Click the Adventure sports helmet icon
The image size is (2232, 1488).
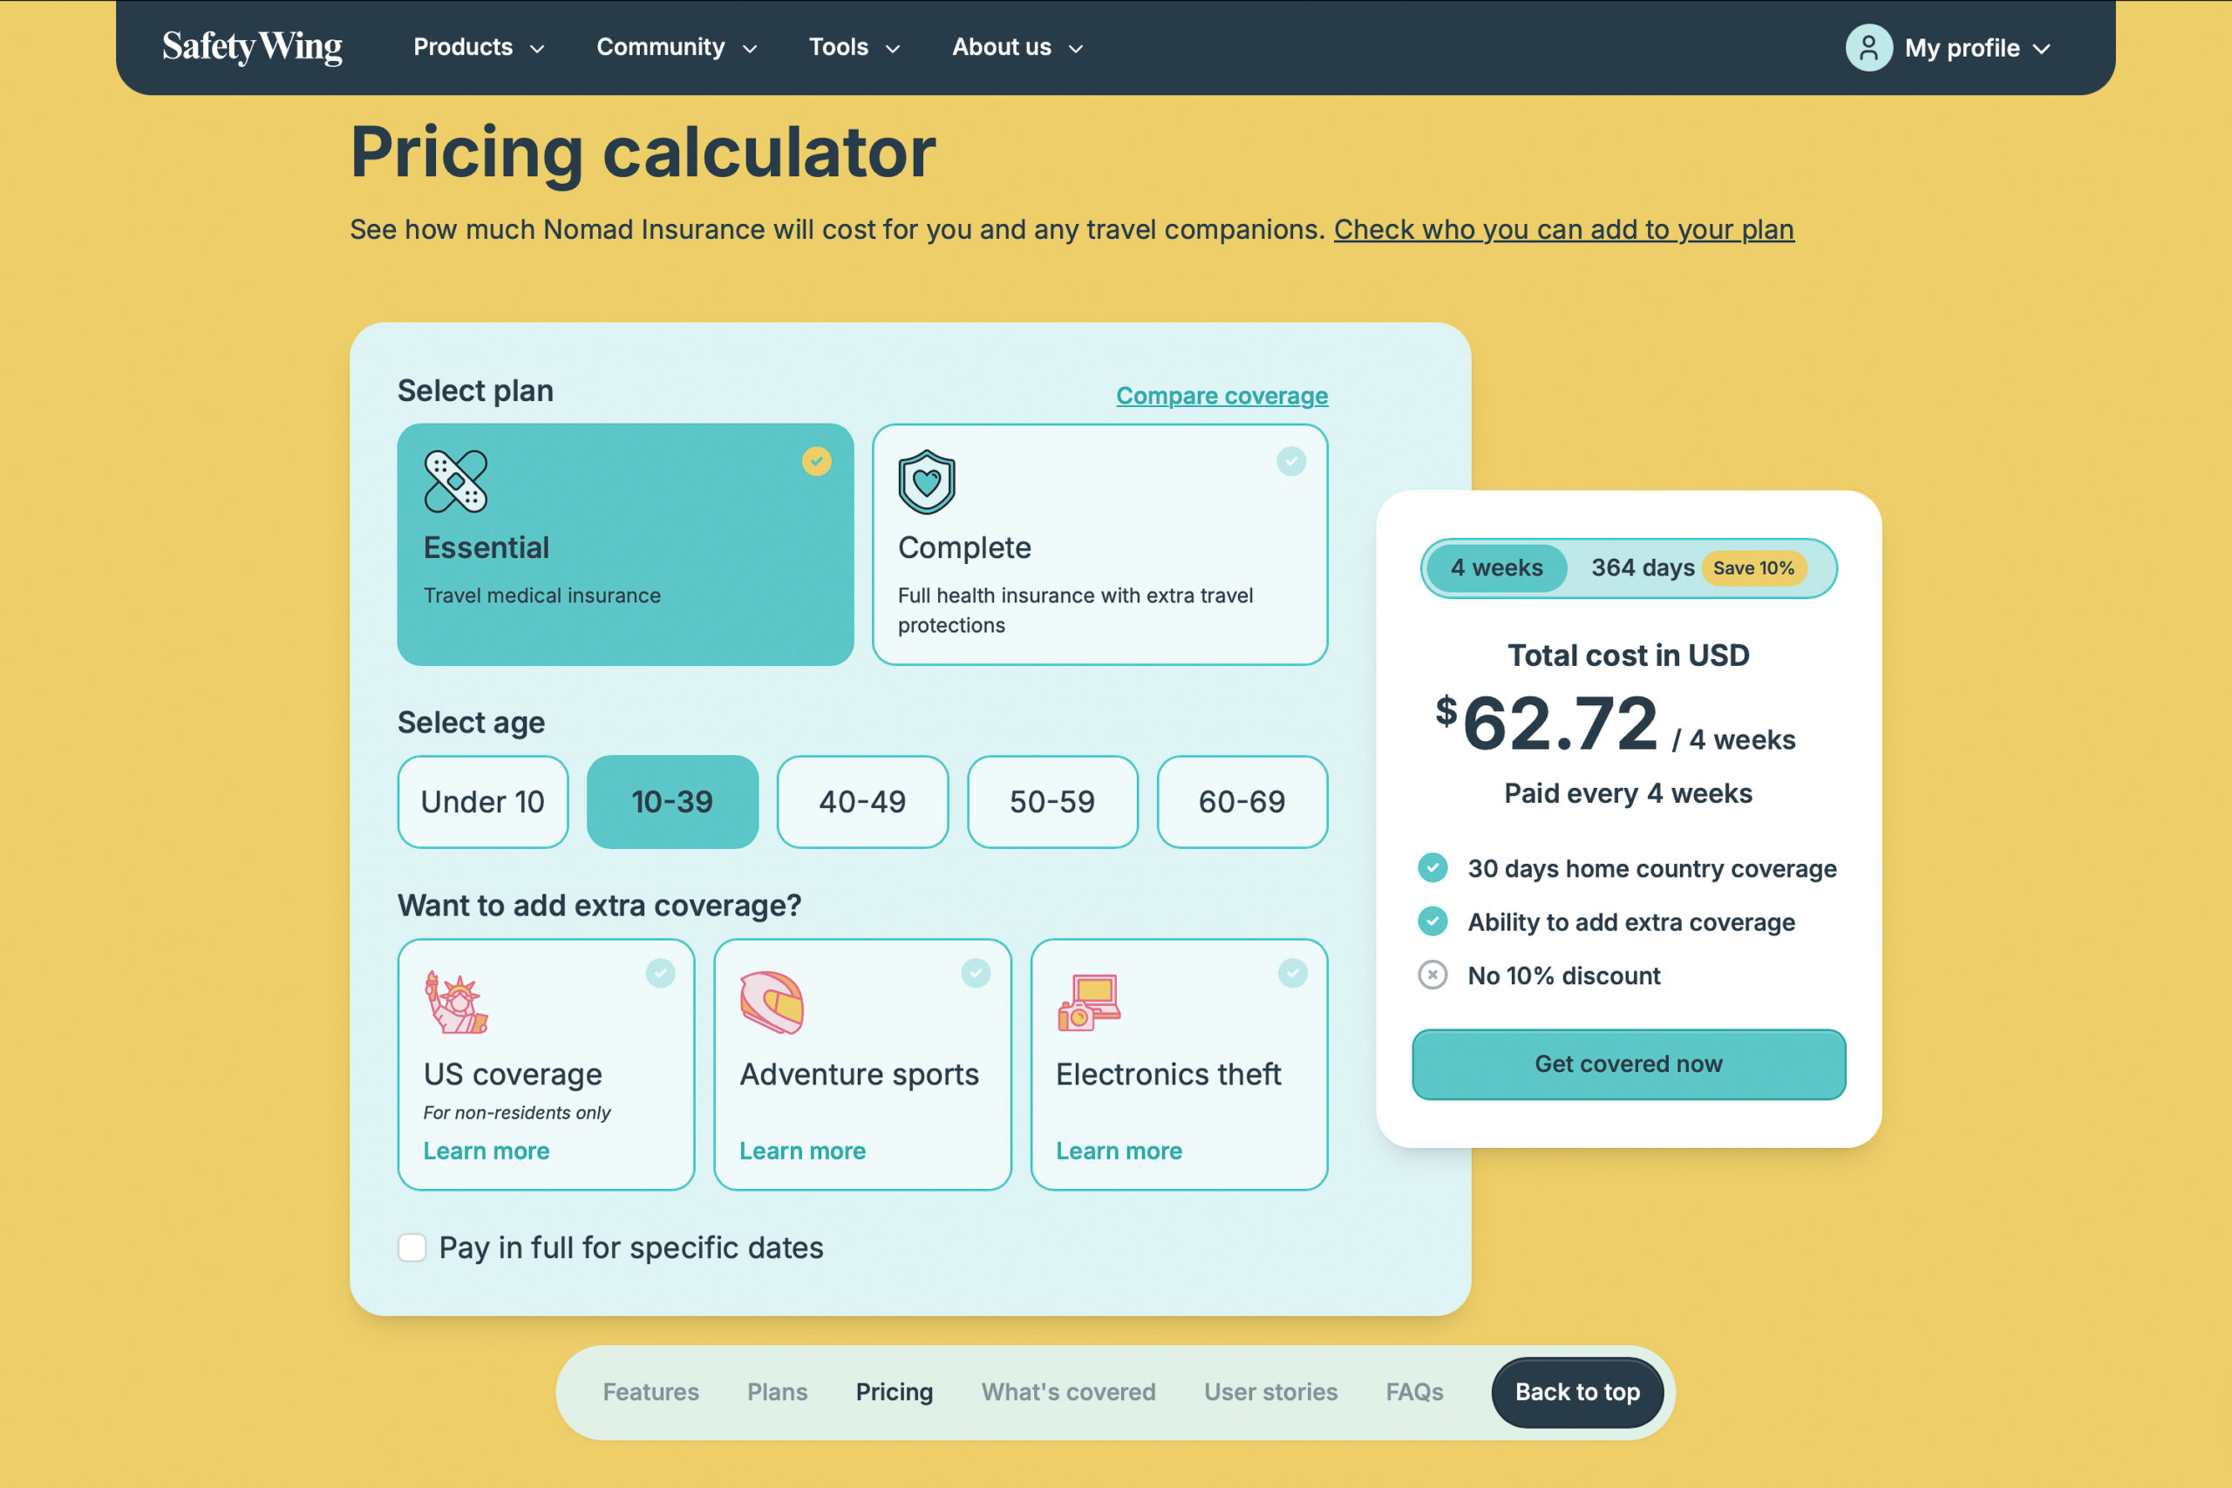(772, 1002)
